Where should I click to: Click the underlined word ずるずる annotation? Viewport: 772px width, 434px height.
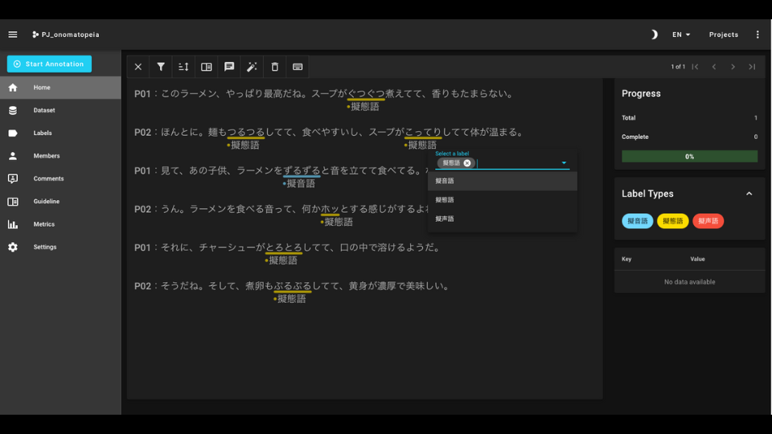click(302, 170)
